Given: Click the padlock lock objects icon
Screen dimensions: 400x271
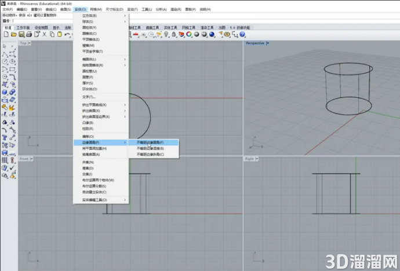Looking at the screenshot, I should click(174, 34).
